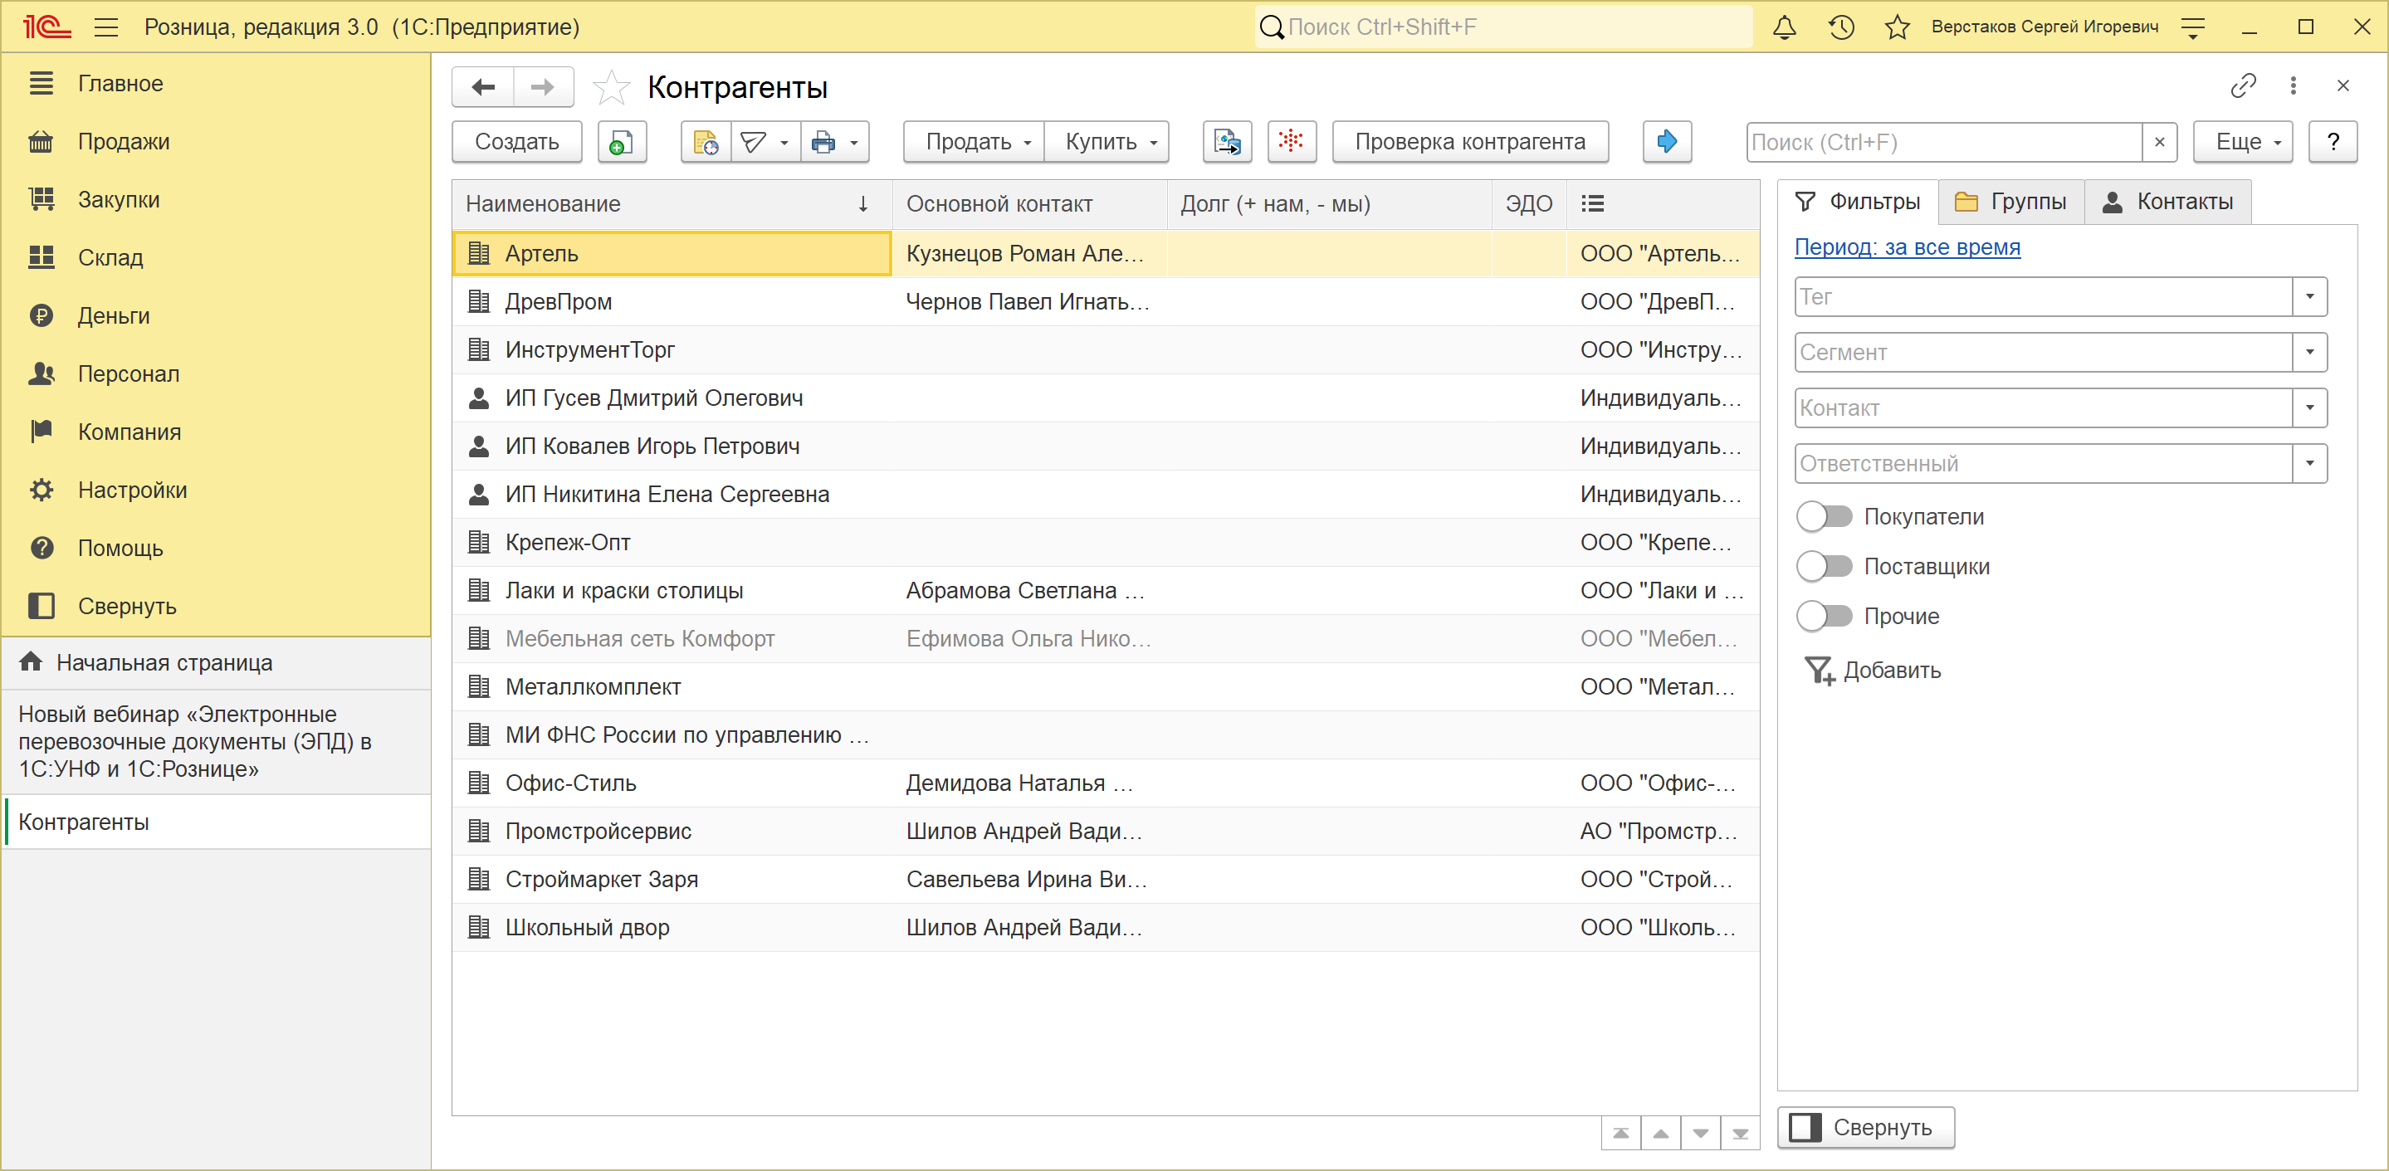
Task: Go back with the left arrow
Action: point(483,87)
